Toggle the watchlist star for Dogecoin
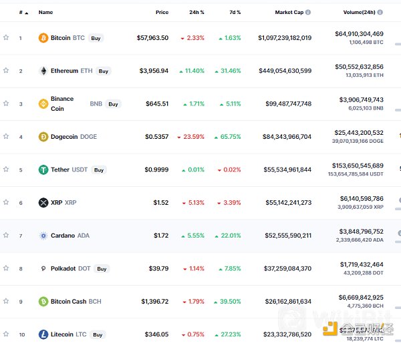 tap(6, 137)
